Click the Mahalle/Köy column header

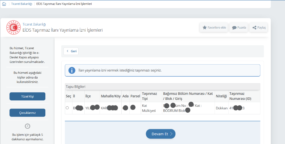tap(111, 96)
